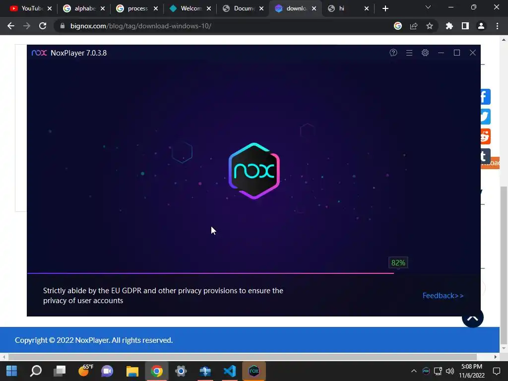Image resolution: width=508 pixels, height=381 pixels.
Task: Click the Feedback>> link
Action: coord(443,296)
